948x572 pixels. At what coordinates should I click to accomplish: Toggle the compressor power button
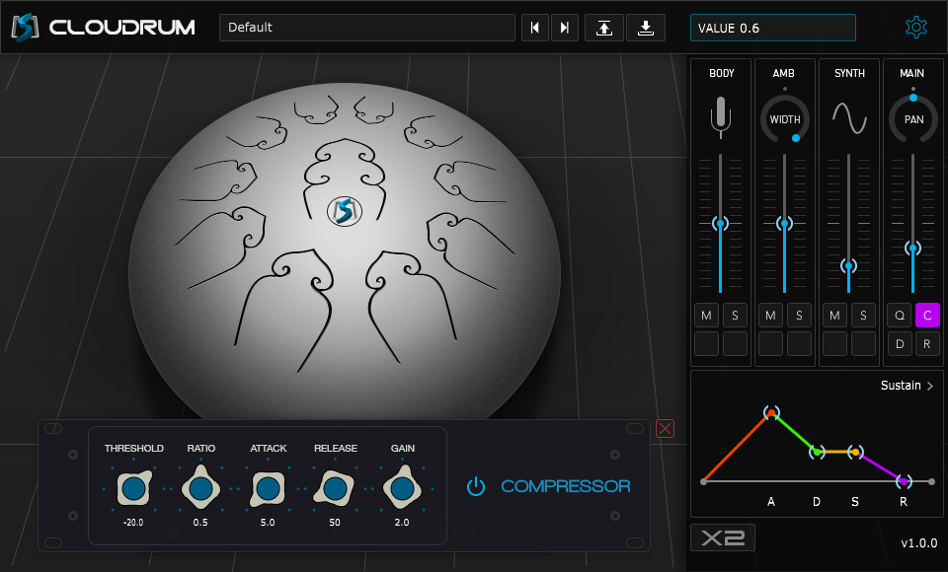point(475,486)
